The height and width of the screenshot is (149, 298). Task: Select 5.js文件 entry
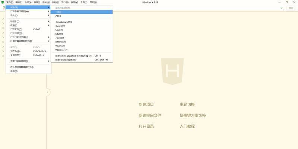coord(82,30)
